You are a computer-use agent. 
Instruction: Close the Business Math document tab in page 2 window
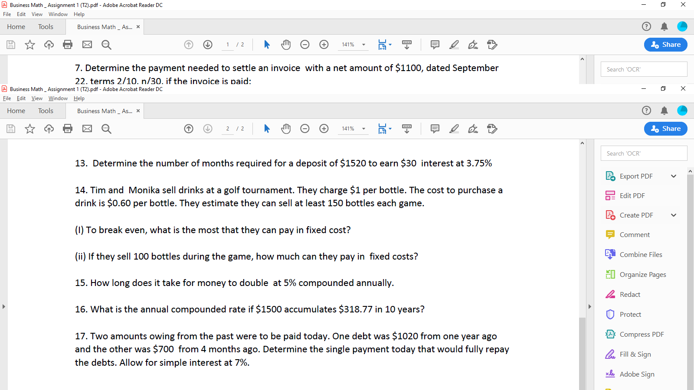138,111
